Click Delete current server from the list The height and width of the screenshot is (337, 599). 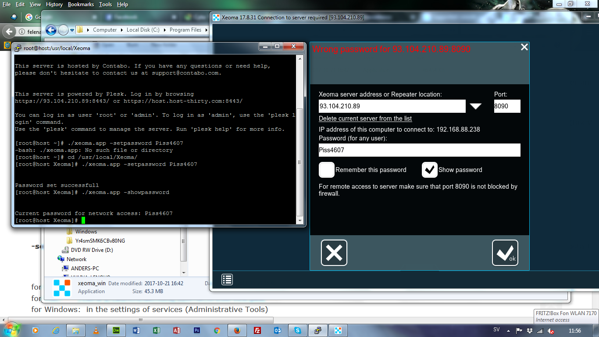click(x=365, y=118)
